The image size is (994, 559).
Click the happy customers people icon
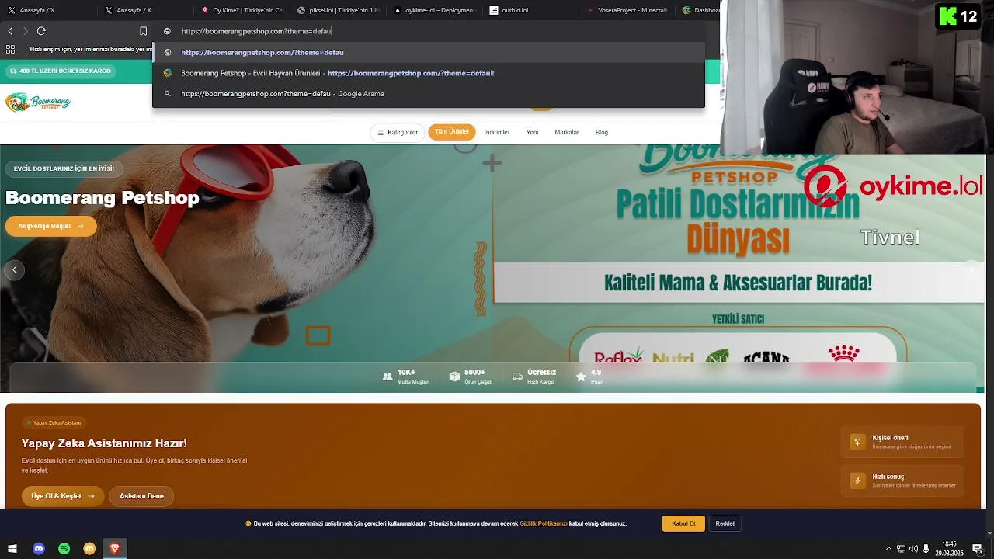388,377
